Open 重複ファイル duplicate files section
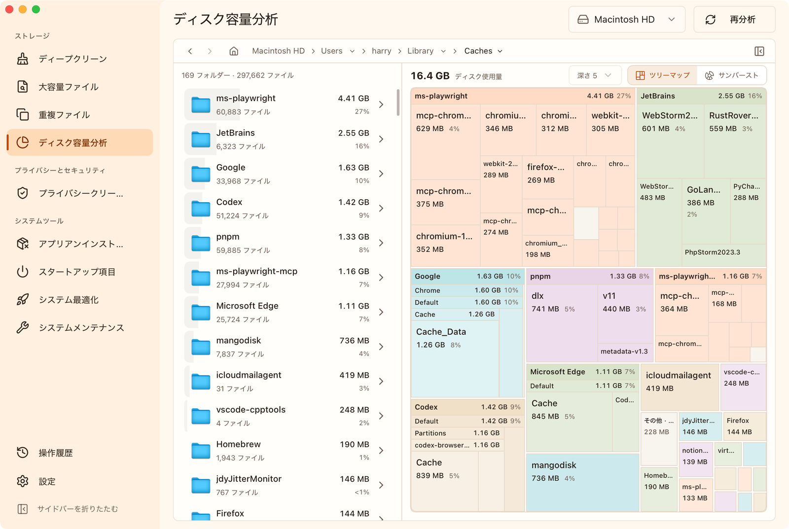The height and width of the screenshot is (529, 789). coord(80,115)
